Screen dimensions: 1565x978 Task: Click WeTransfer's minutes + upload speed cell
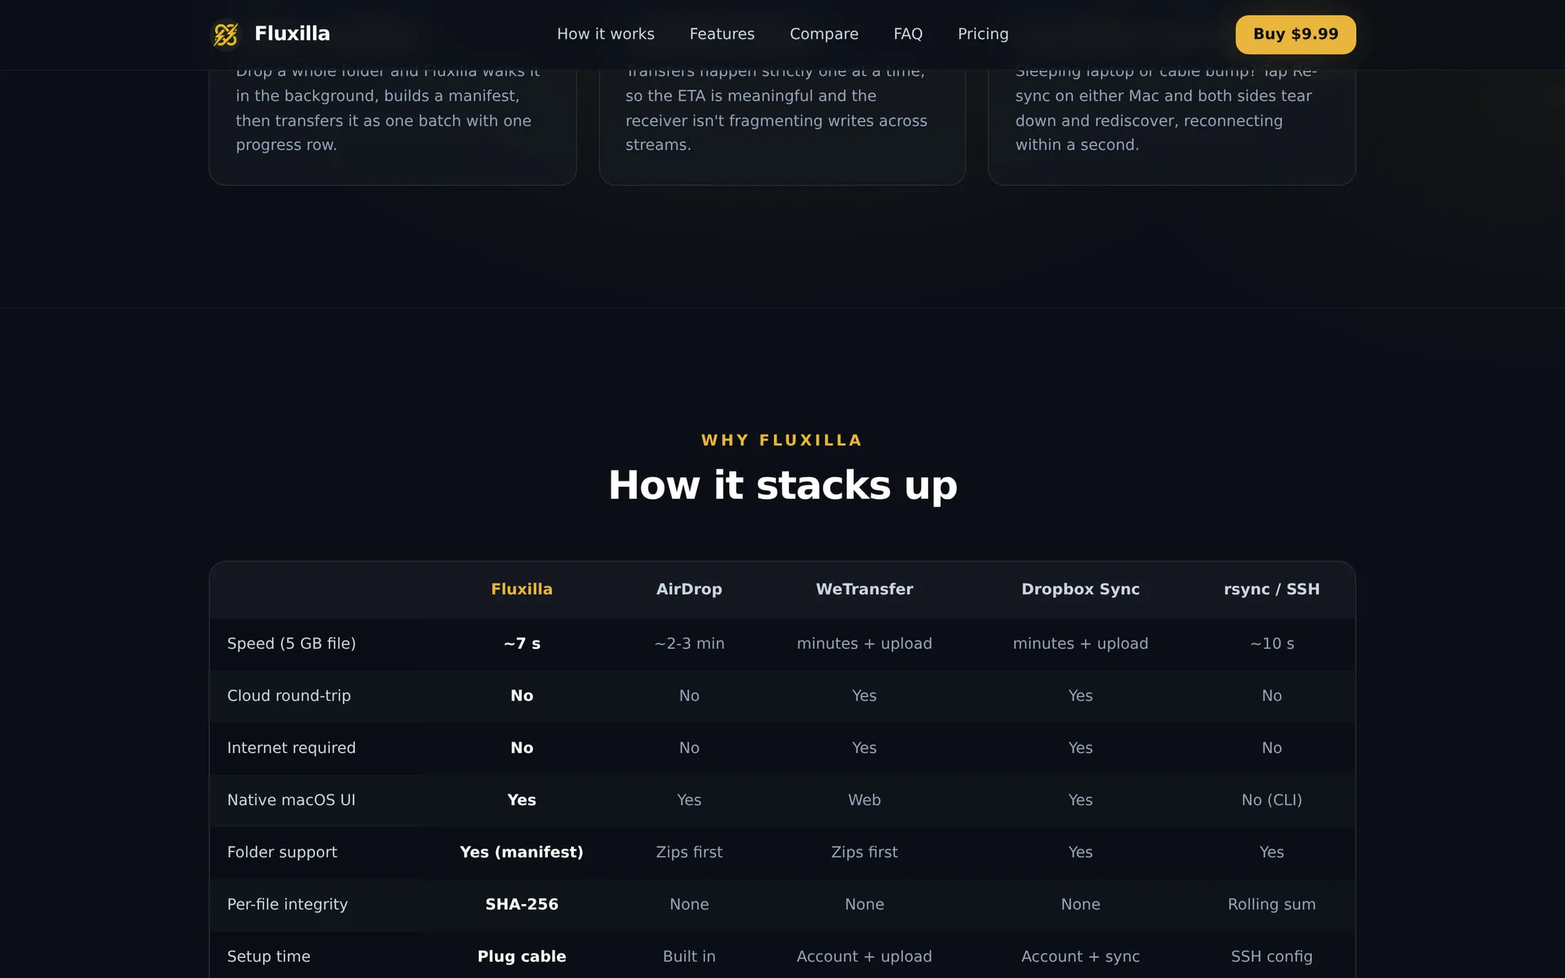click(864, 644)
